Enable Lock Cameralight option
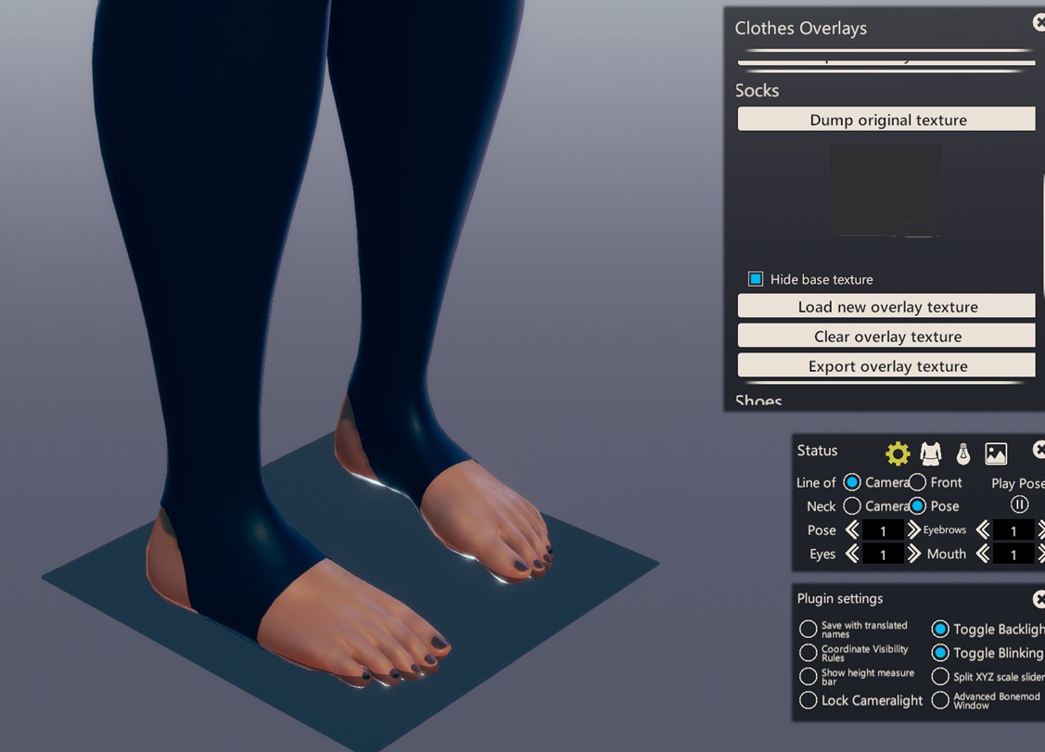The height and width of the screenshot is (752, 1045). [x=809, y=701]
